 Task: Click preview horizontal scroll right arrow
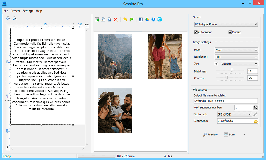pyautogui.click(x=83, y=148)
